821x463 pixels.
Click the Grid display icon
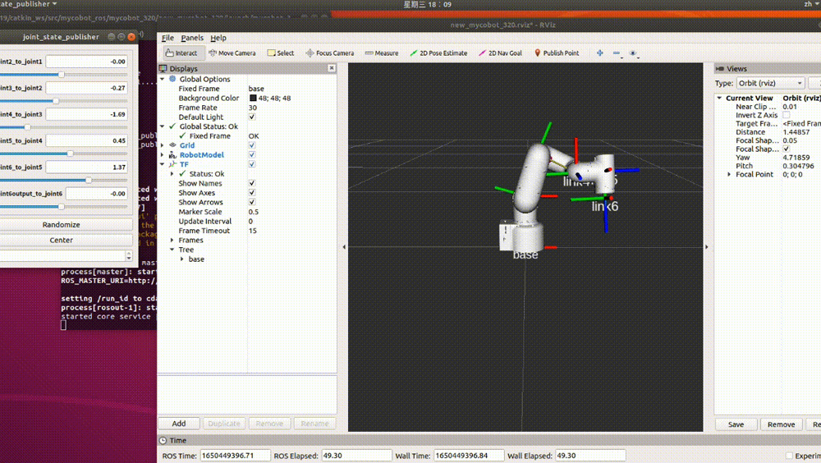coord(172,145)
